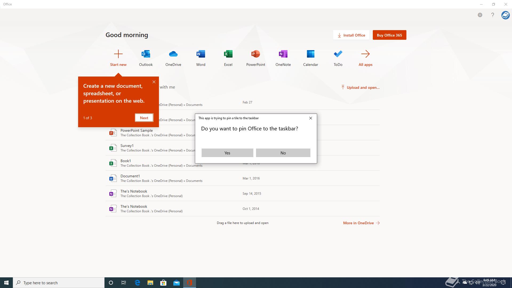Show All apps arrow
This screenshot has height=288, width=512.
366,54
